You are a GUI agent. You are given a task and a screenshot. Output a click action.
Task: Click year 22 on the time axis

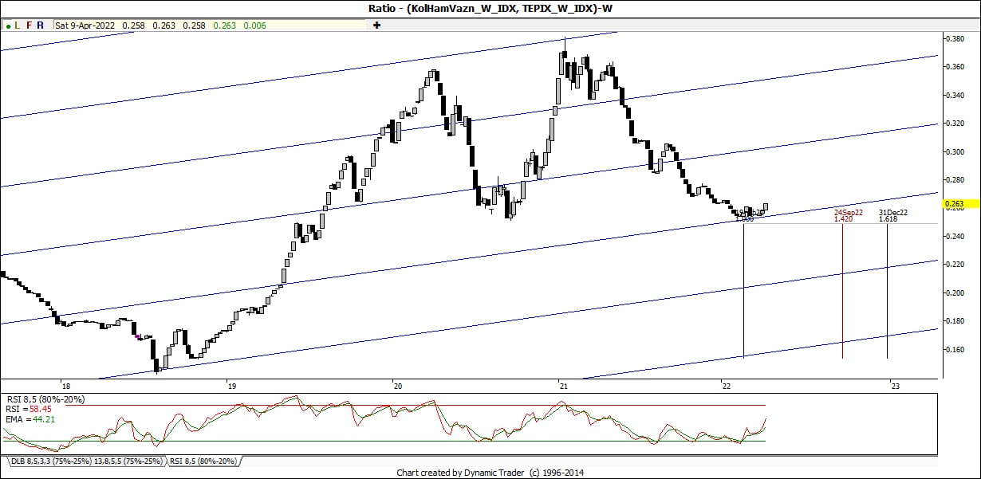(x=726, y=387)
